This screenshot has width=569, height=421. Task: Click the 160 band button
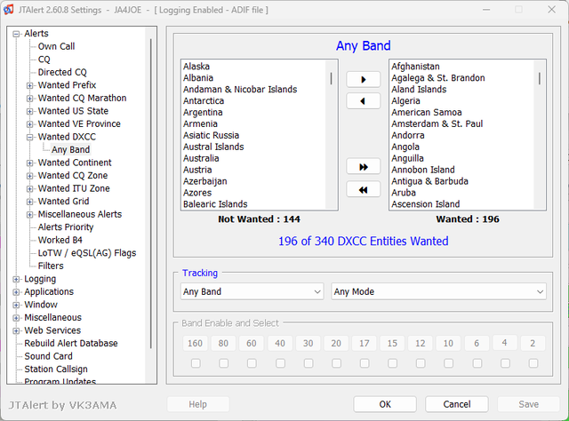(x=196, y=343)
